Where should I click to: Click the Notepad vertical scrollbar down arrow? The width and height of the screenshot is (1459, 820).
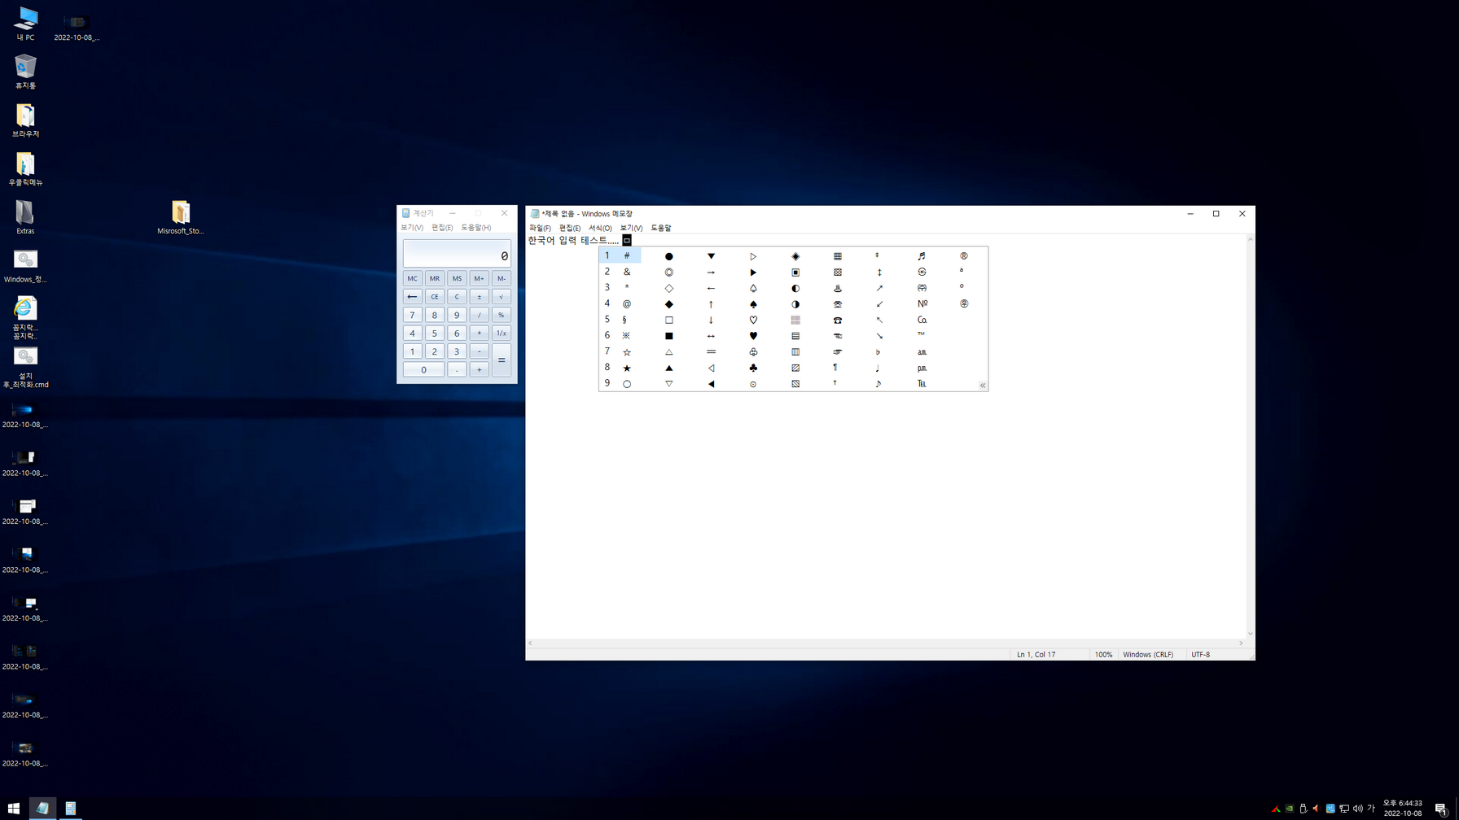pos(1250,634)
